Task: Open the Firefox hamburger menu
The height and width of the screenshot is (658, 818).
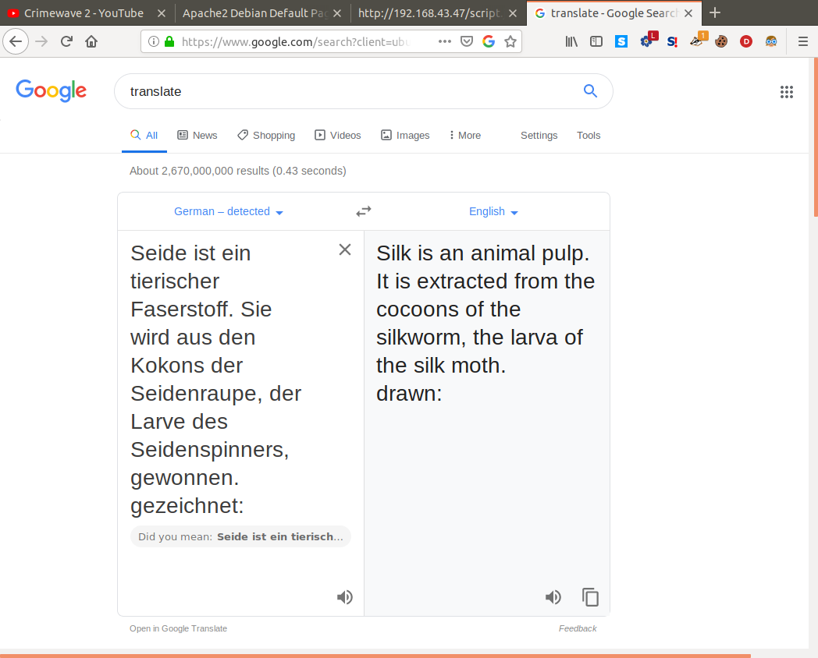Action: click(803, 41)
